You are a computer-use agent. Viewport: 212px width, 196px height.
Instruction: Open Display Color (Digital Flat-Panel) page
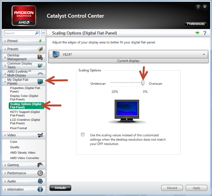(24, 98)
